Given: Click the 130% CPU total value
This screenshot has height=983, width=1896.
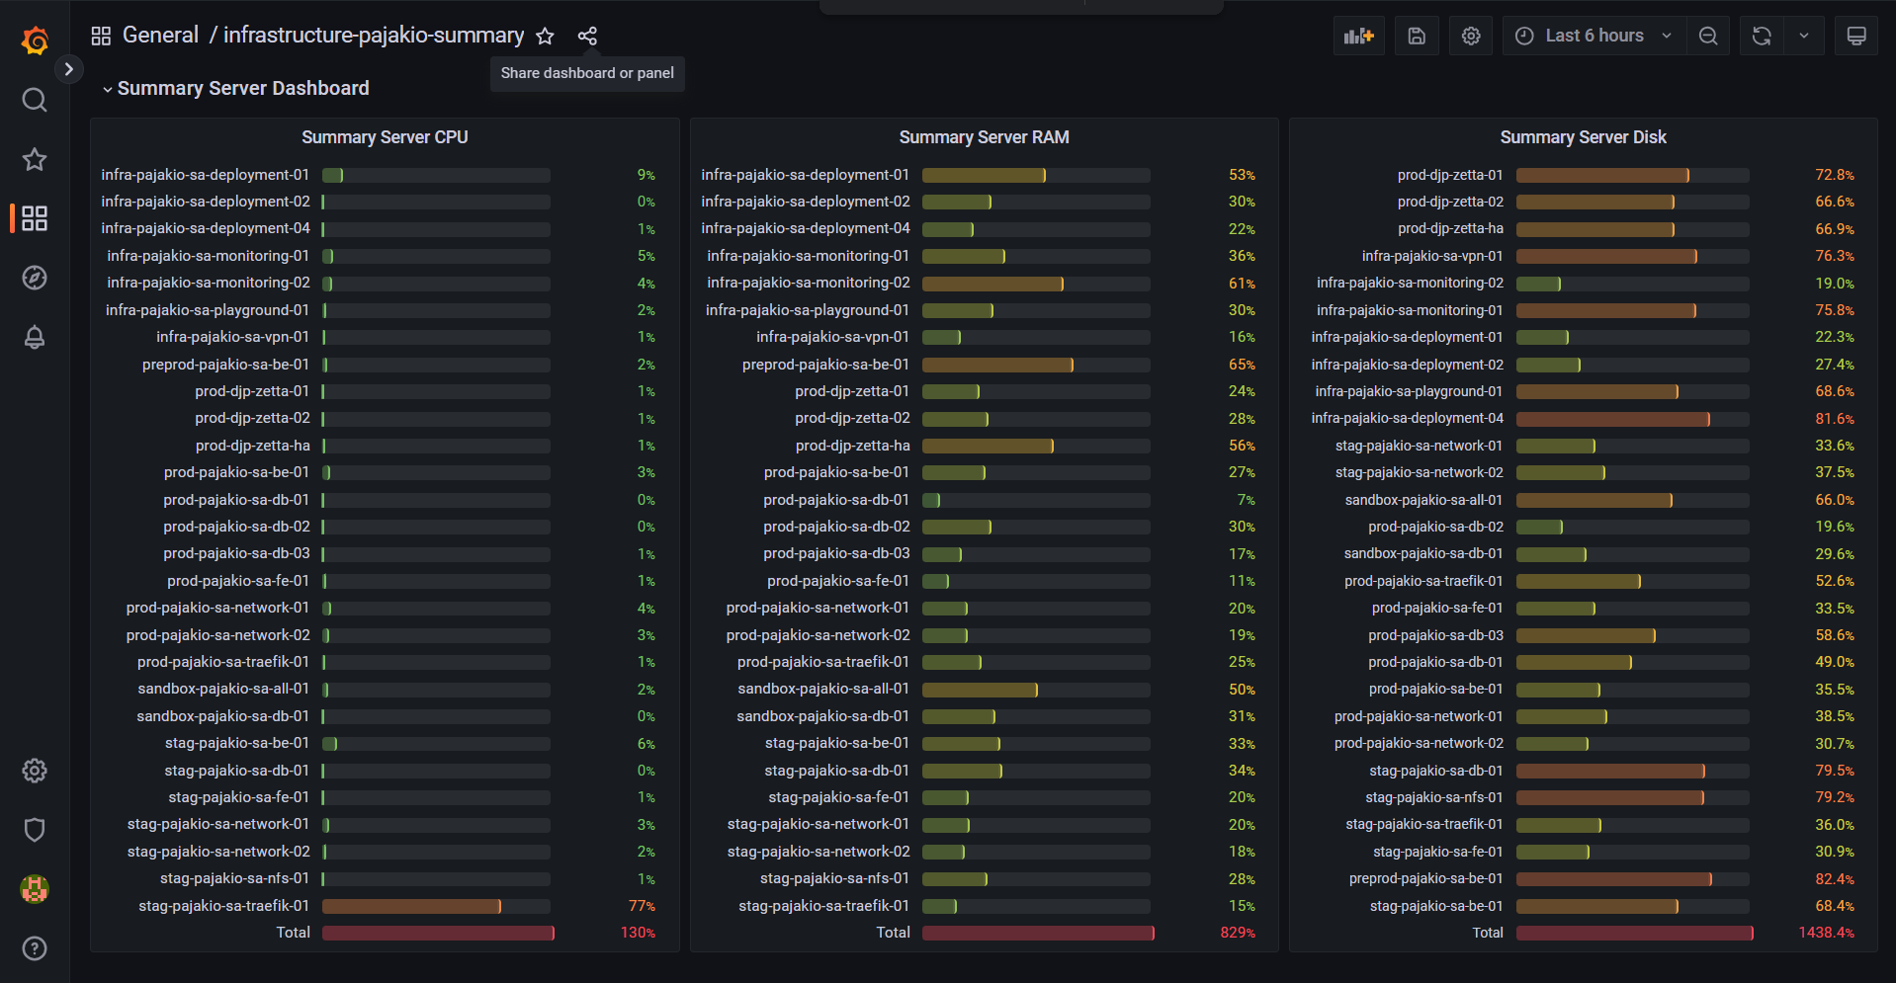Looking at the screenshot, I should point(638,933).
